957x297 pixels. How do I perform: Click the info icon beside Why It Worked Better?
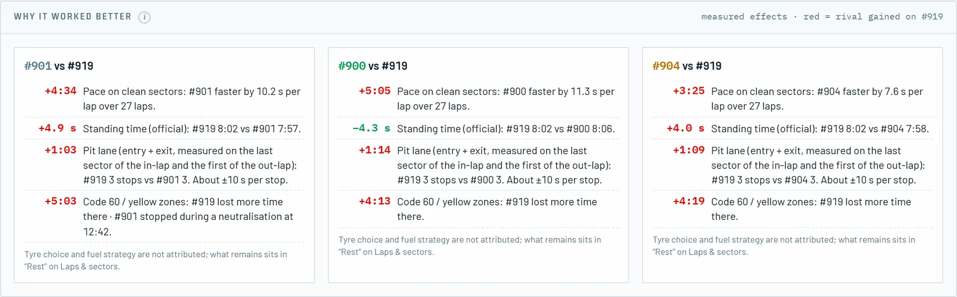coord(144,17)
